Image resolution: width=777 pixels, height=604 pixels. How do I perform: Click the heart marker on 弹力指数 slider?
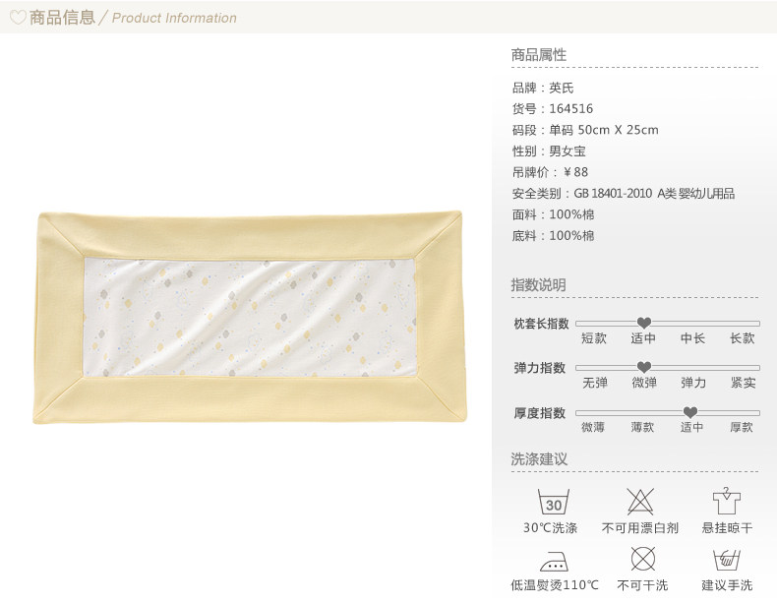643,367
